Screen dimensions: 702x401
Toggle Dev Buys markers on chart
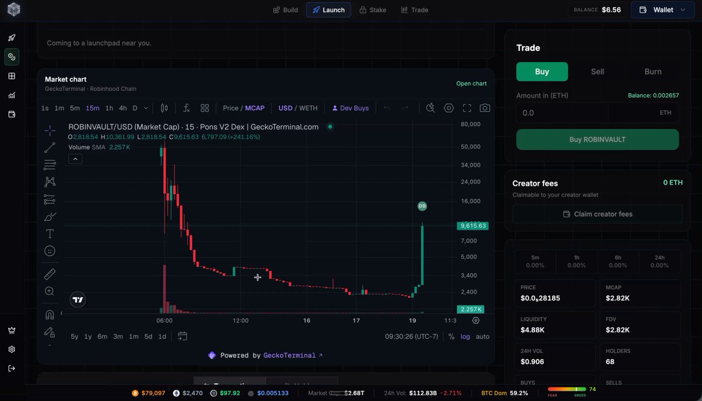[351, 108]
